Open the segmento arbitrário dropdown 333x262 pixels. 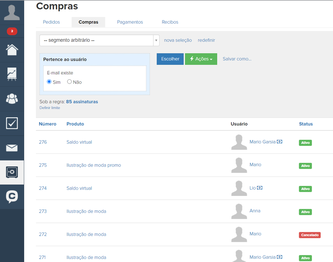(99, 40)
